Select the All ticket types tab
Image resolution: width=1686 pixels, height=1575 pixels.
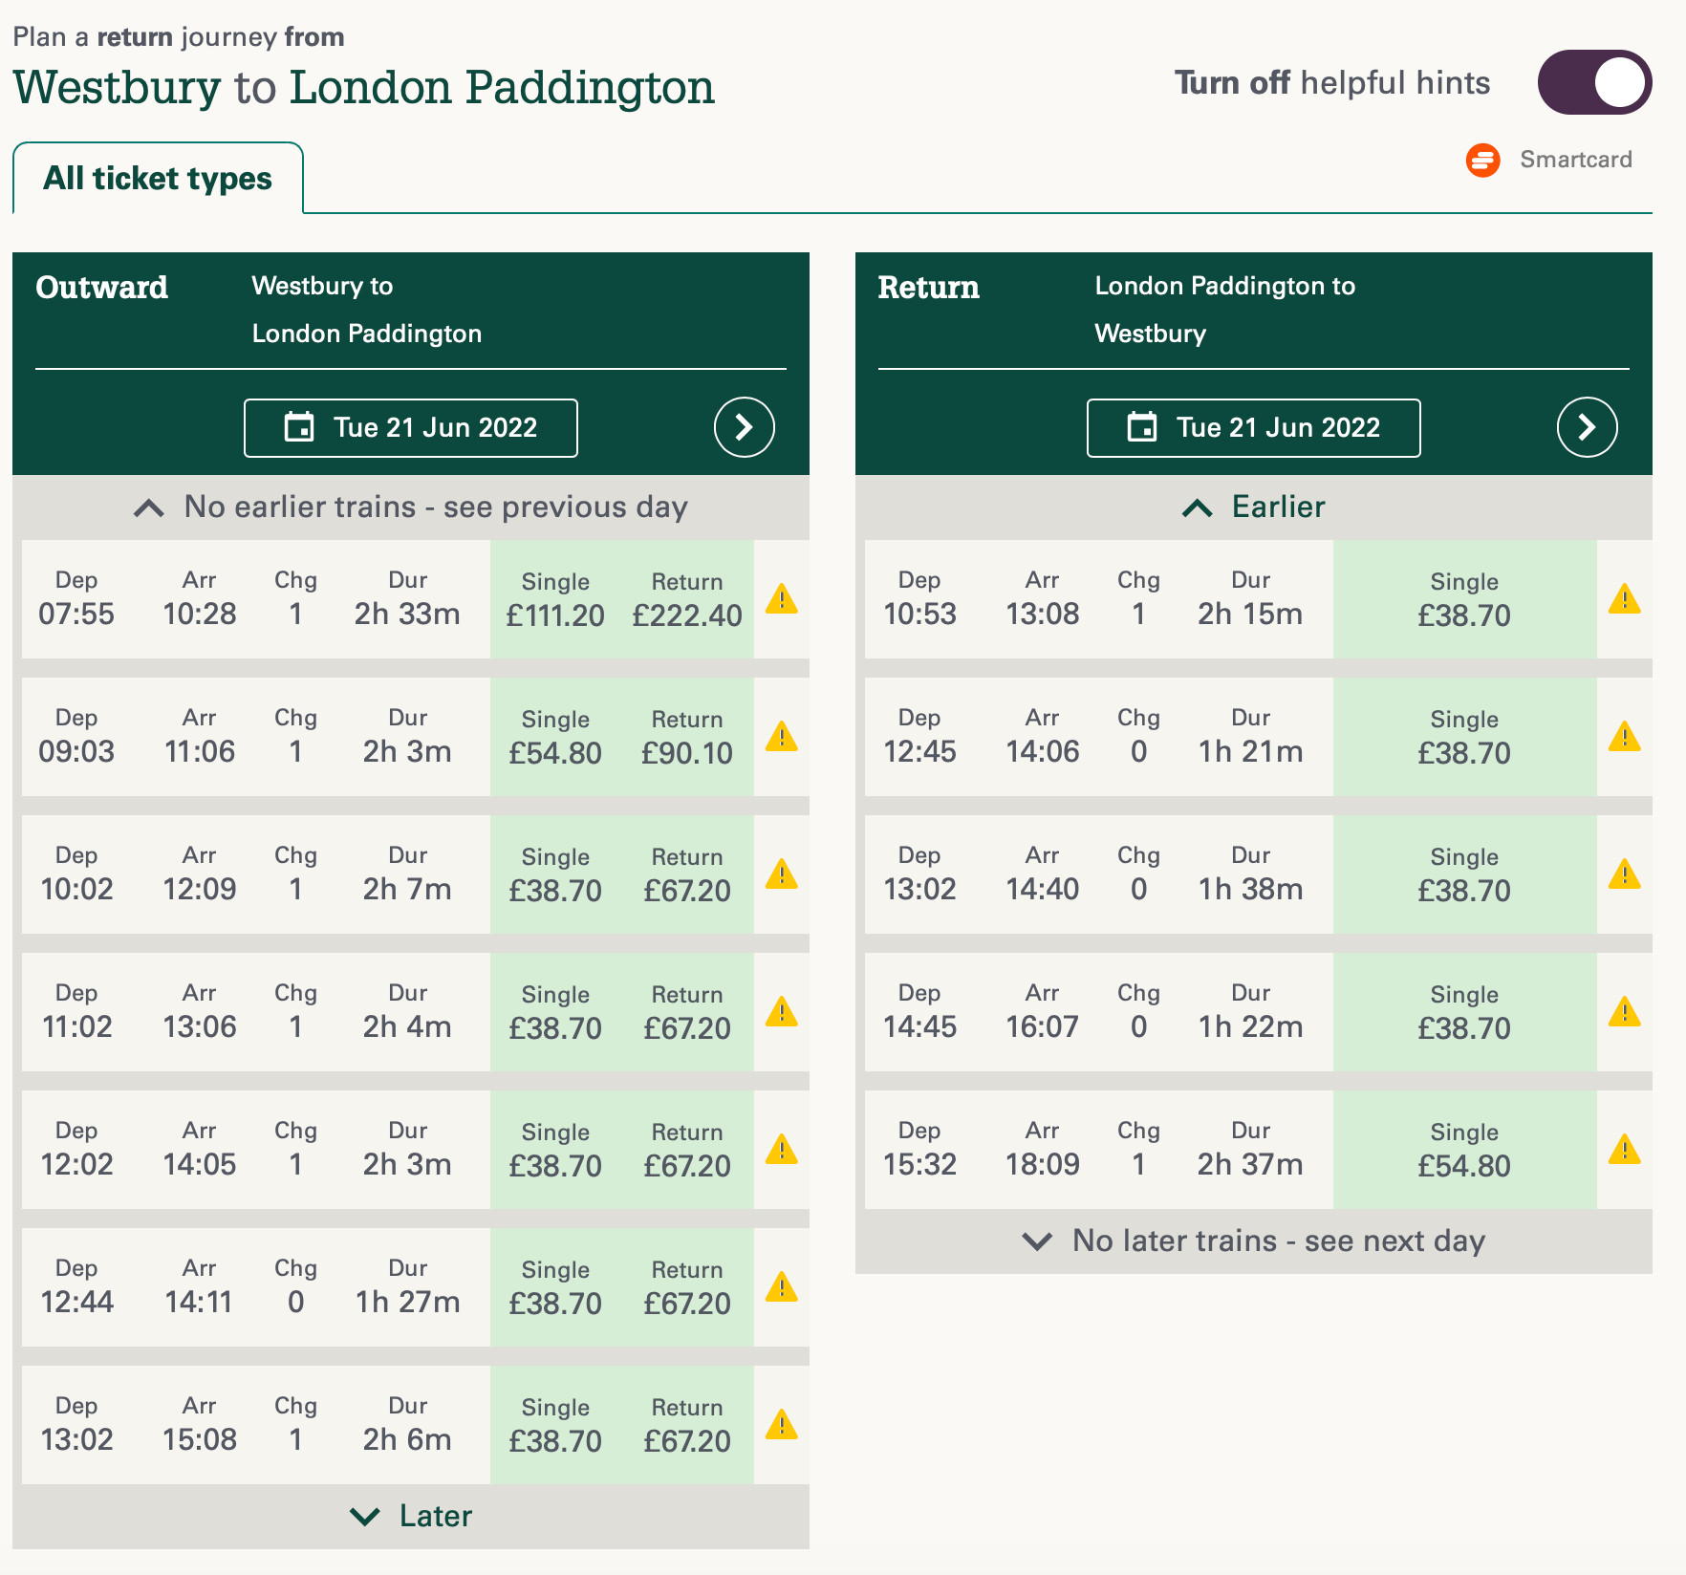(158, 179)
